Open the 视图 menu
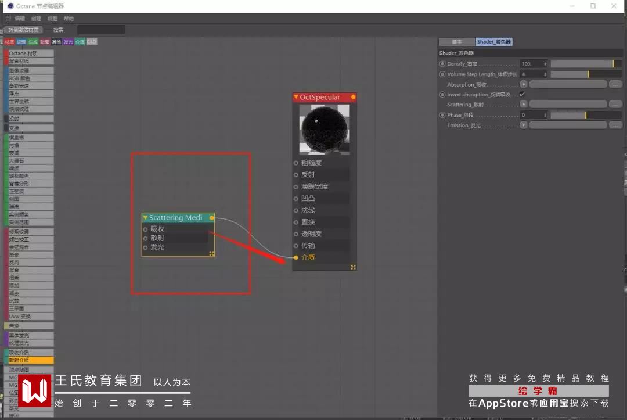This screenshot has width=627, height=420. coord(52,19)
